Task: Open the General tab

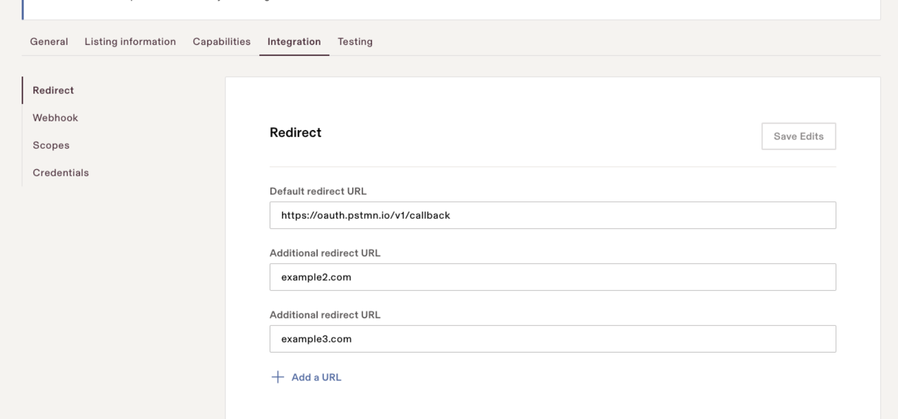Action: click(x=49, y=41)
